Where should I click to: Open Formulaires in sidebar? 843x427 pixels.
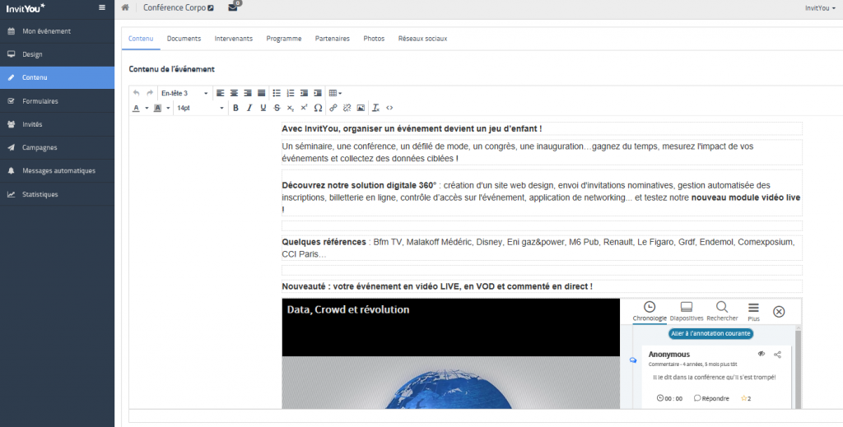coord(57,101)
